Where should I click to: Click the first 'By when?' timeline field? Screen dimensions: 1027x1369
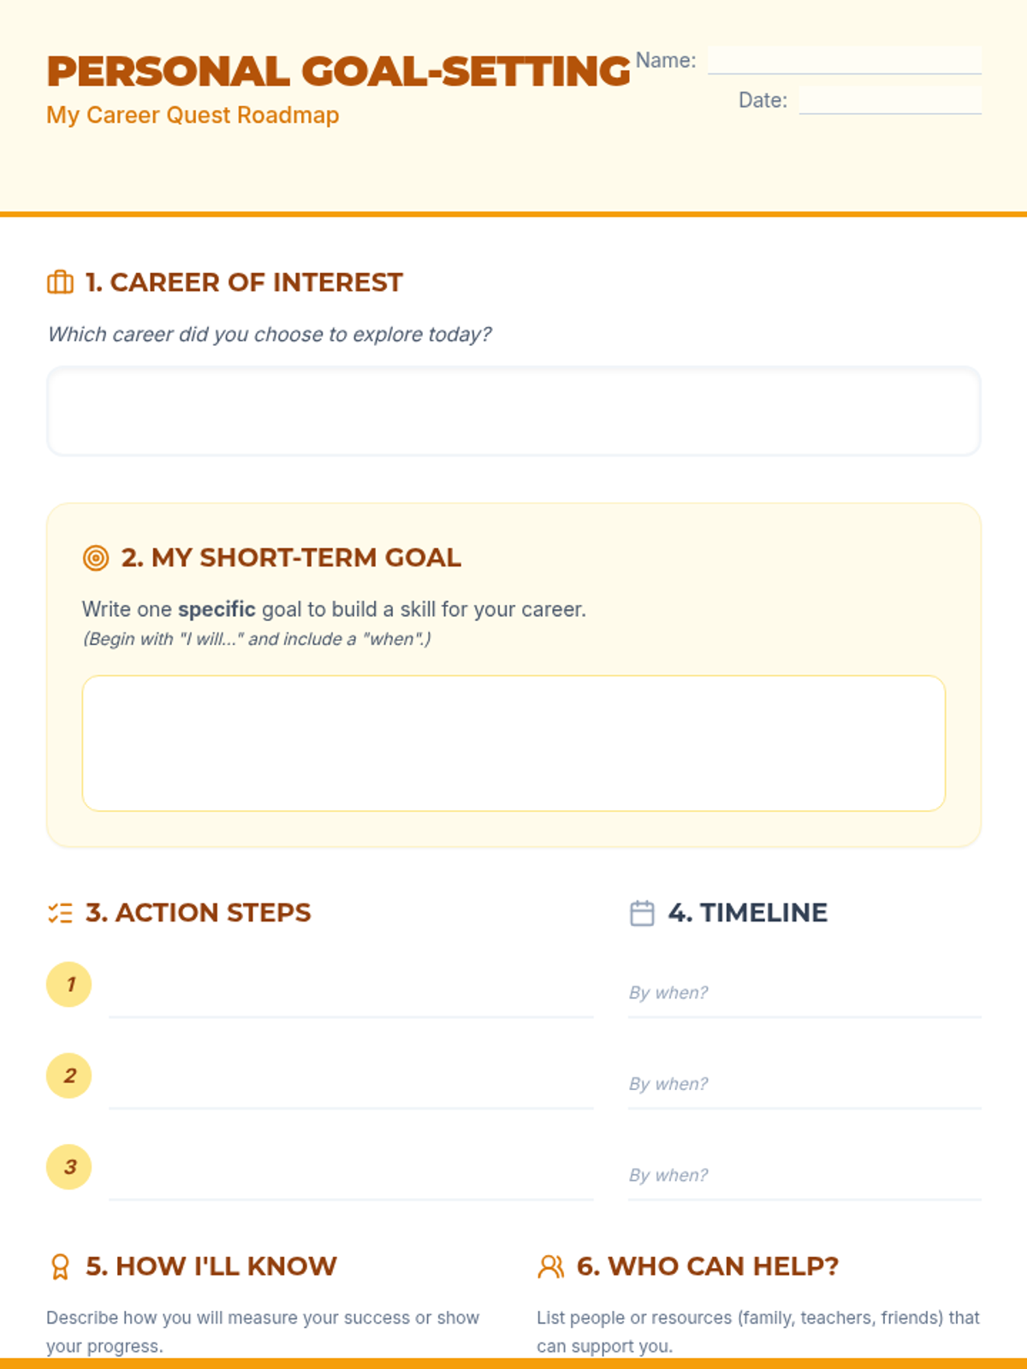pos(804,993)
